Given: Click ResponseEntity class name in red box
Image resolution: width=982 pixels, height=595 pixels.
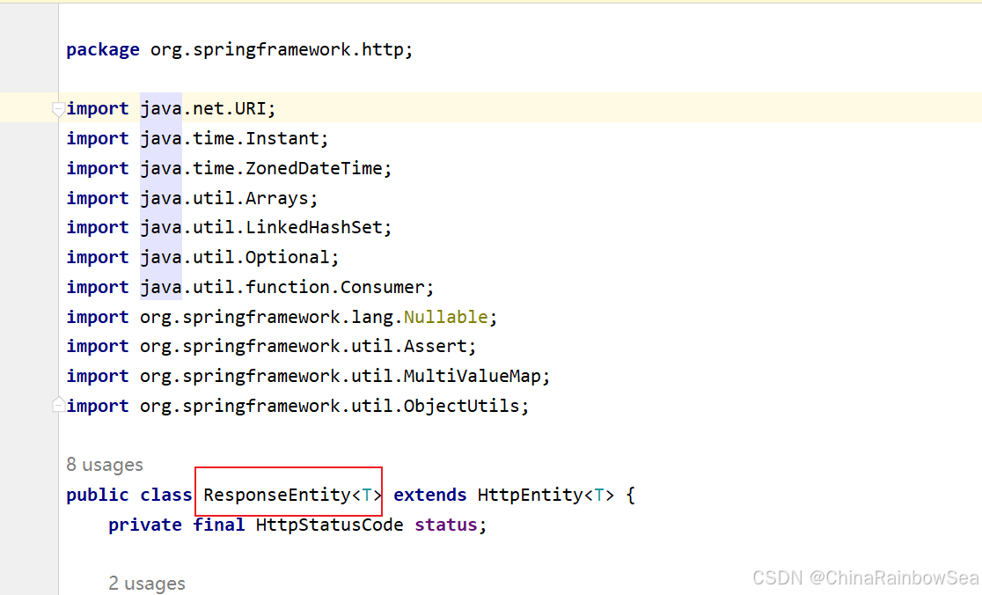Looking at the screenshot, I should pos(276,495).
